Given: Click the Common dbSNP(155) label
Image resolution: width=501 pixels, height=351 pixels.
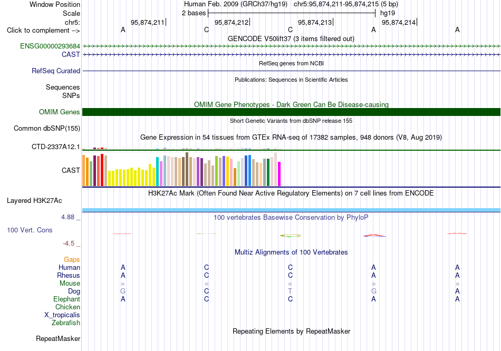Looking at the screenshot, I should tap(46, 129).
